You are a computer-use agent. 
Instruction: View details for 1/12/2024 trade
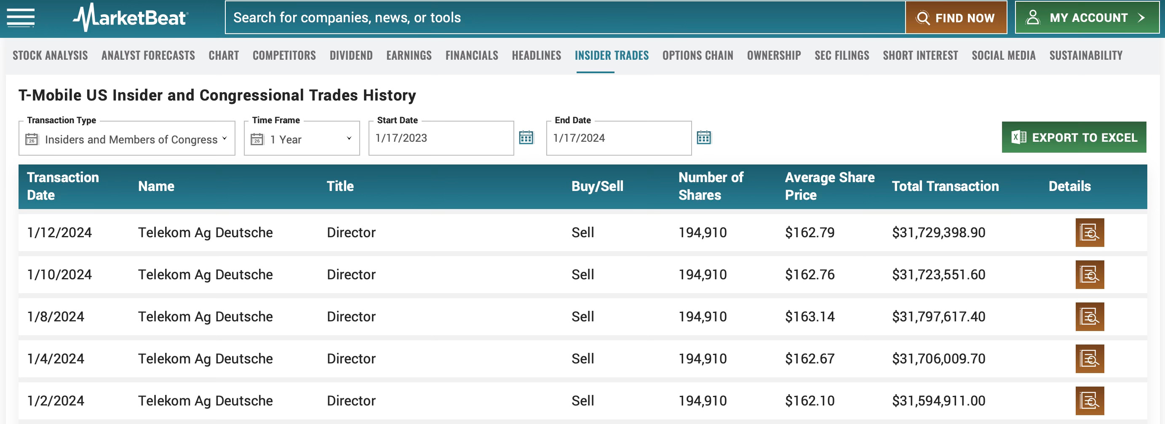point(1090,233)
